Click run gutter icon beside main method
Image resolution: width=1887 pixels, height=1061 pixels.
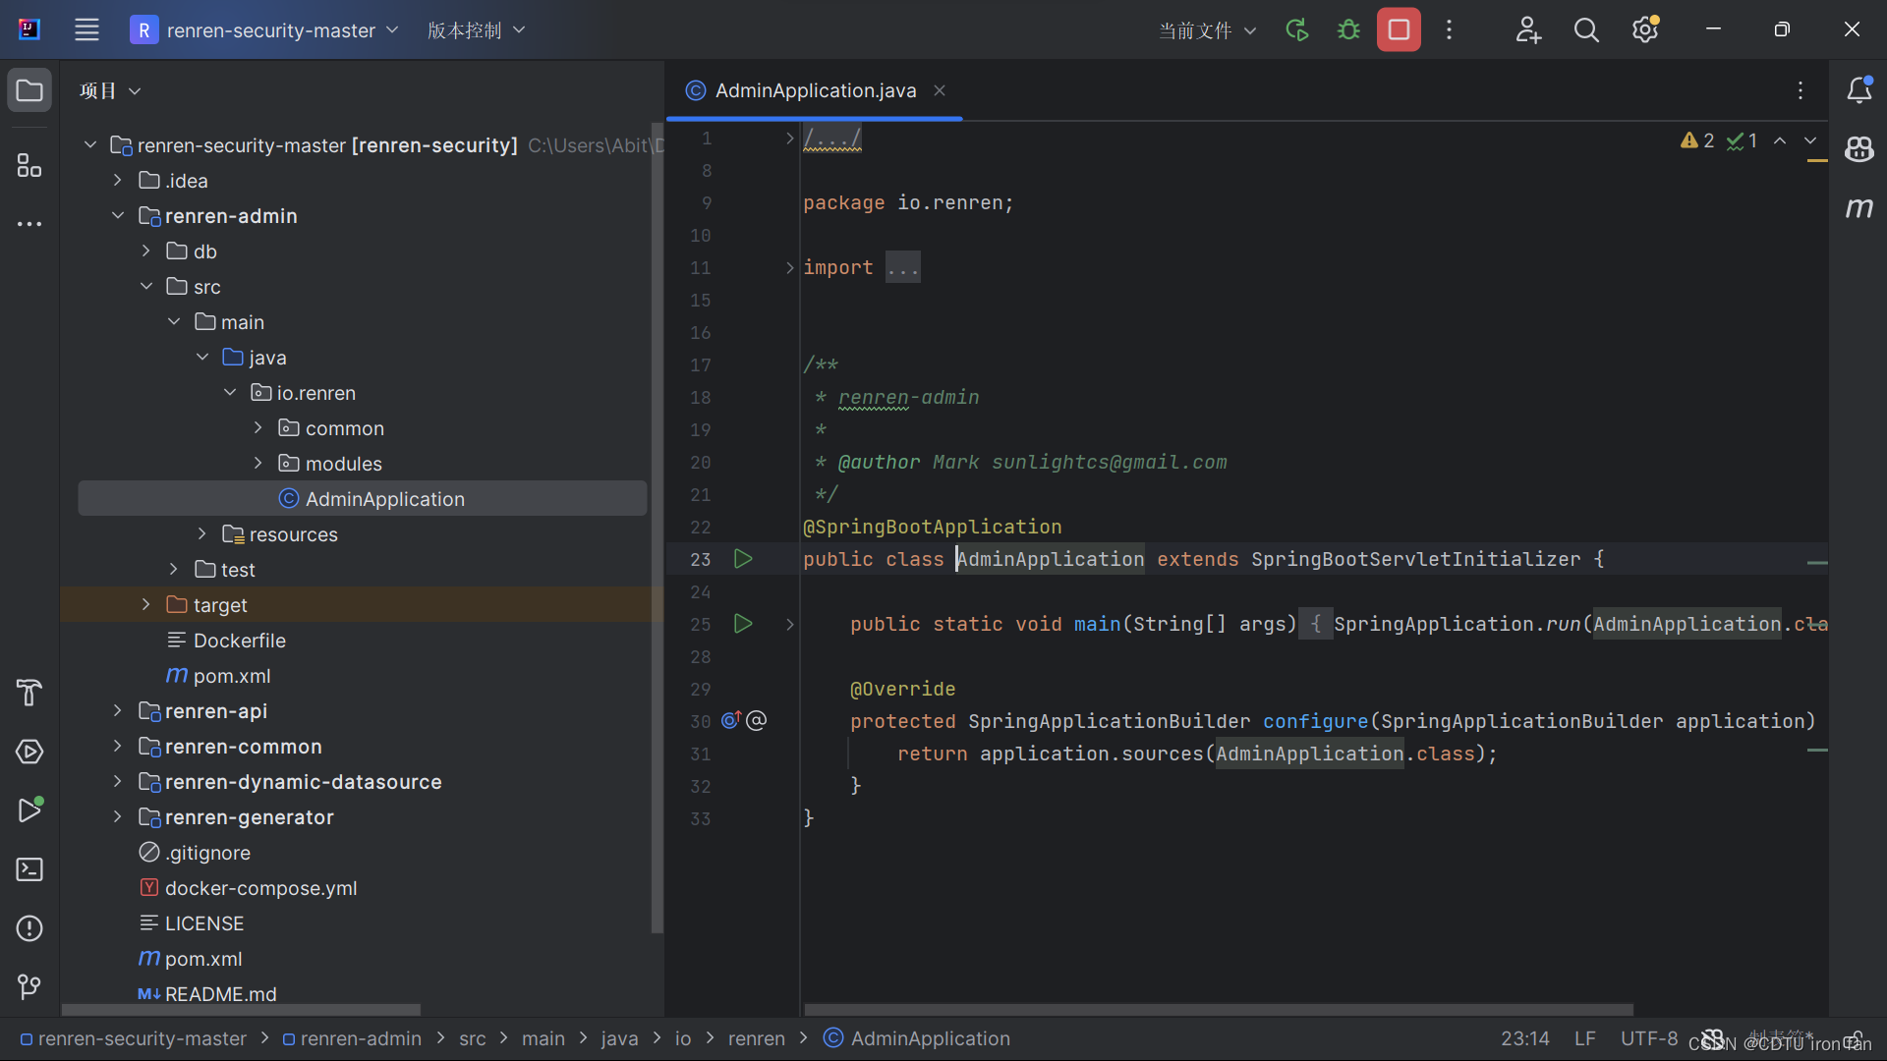(743, 624)
